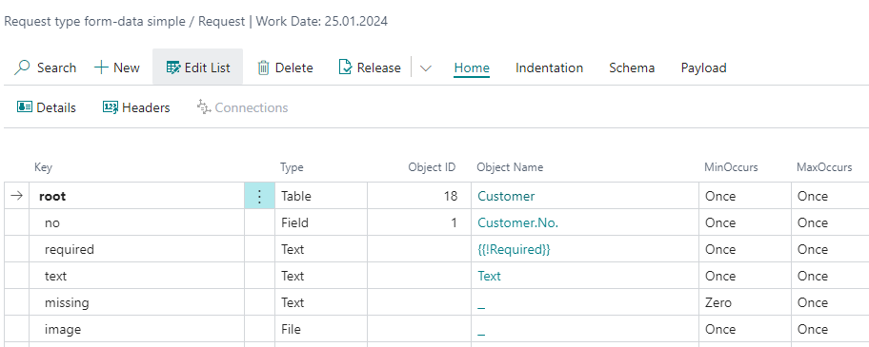This screenshot has width=869, height=347.
Task: Select the required key cell
Action: coord(137,249)
